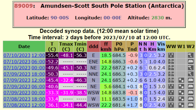Click the Date column header
The image size is (196, 110).
(24, 46)
